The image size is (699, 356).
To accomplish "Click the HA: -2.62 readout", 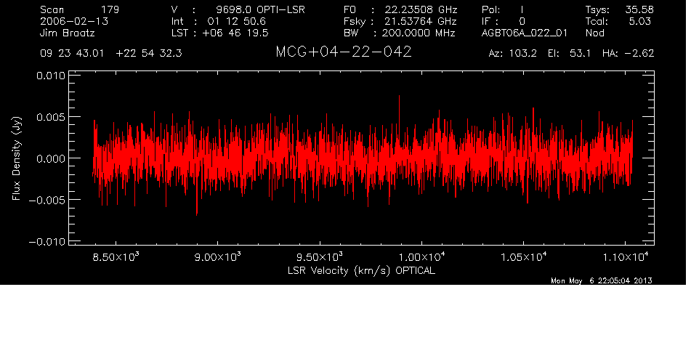I will pos(628,54).
